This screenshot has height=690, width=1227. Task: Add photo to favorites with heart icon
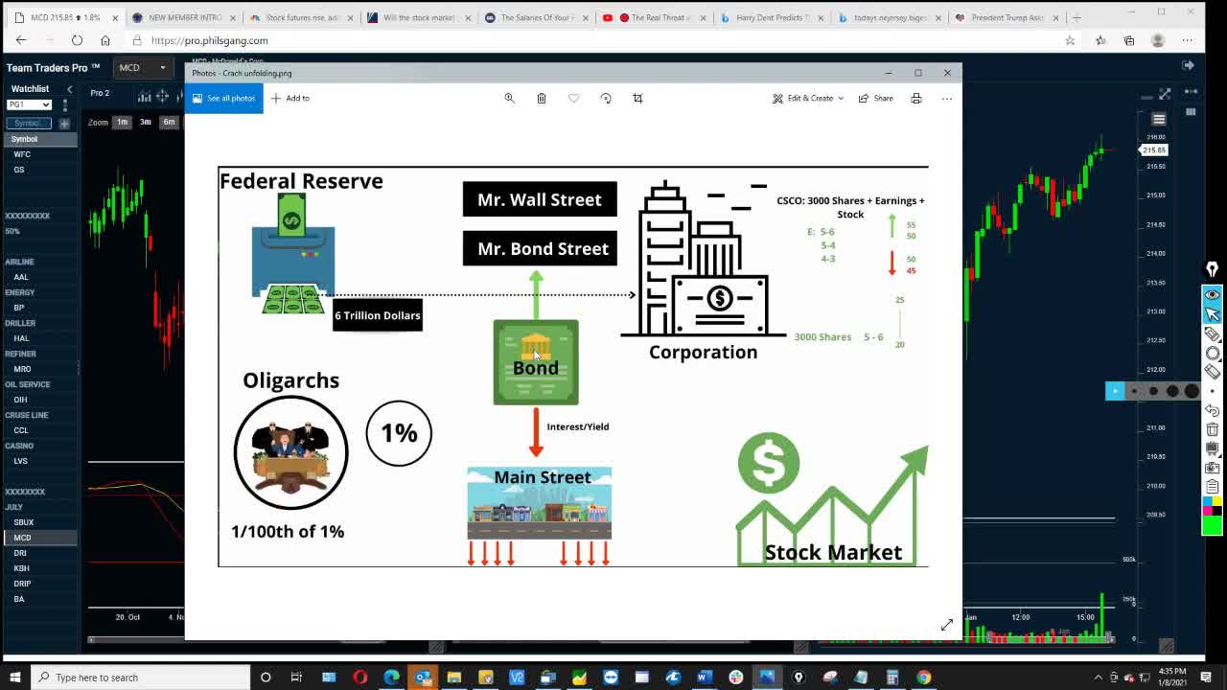point(573,98)
